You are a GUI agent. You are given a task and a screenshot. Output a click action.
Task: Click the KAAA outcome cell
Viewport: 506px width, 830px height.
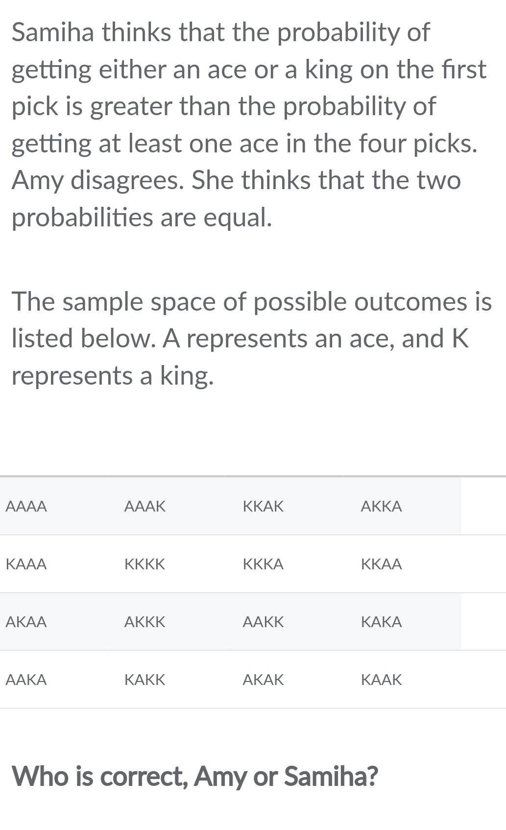point(27,564)
